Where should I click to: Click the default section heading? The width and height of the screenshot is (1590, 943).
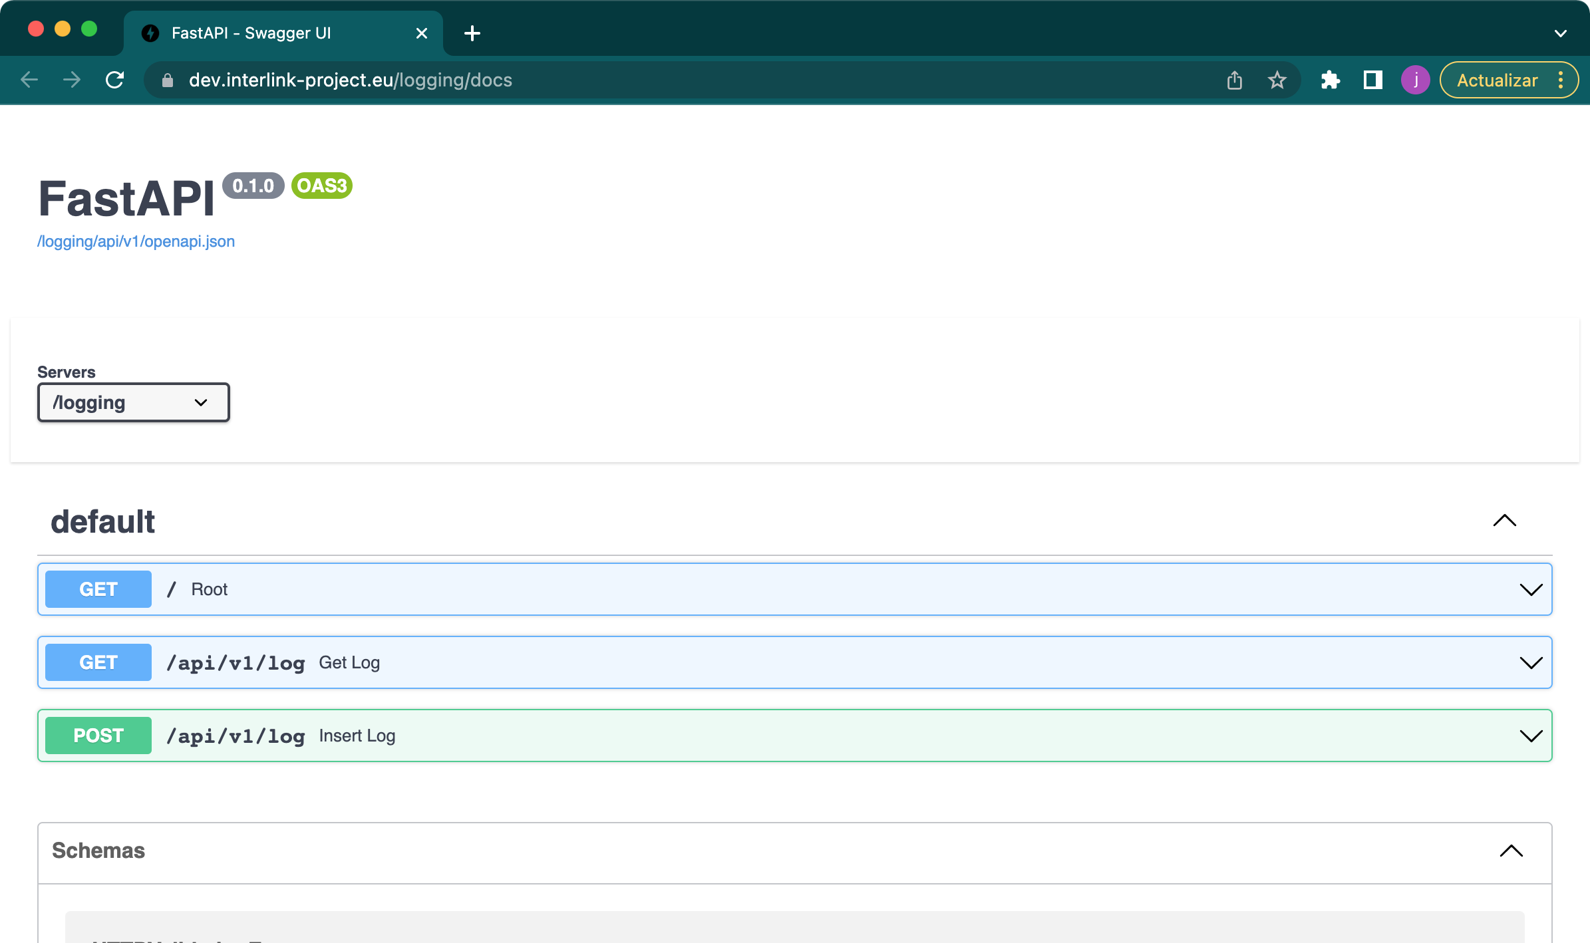102,521
